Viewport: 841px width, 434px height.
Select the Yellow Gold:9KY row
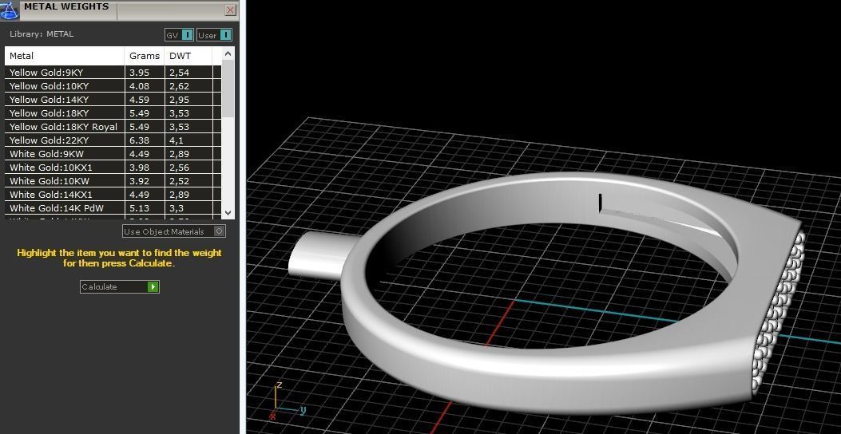(113, 73)
